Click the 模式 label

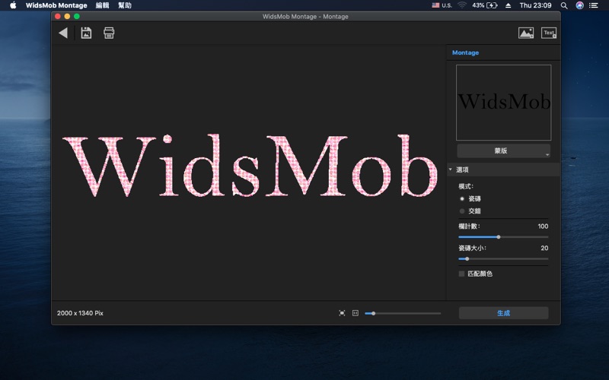click(x=466, y=186)
